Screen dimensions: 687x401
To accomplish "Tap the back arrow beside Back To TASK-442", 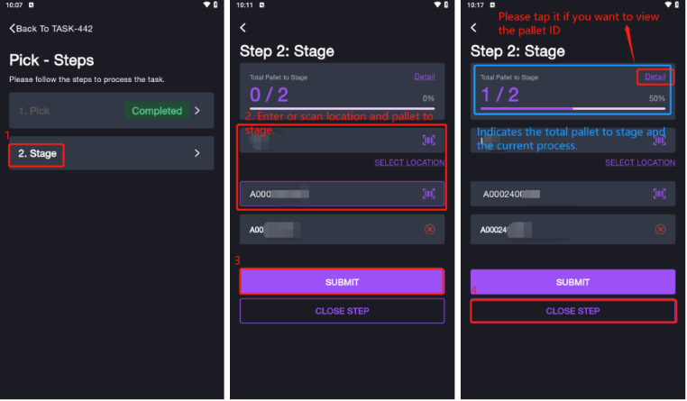I will coord(13,29).
